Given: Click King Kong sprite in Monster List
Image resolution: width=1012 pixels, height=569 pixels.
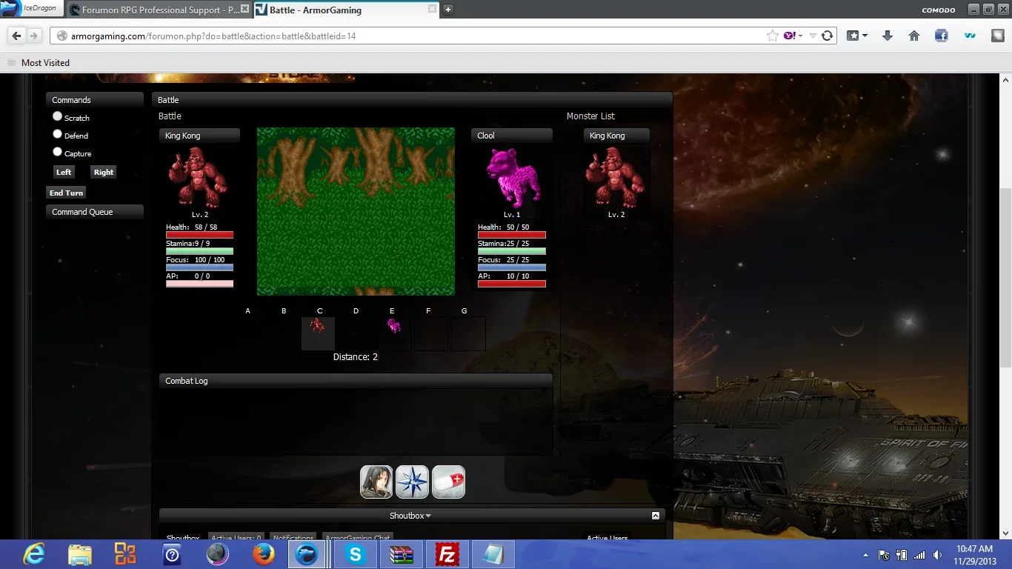Looking at the screenshot, I should point(616,176).
